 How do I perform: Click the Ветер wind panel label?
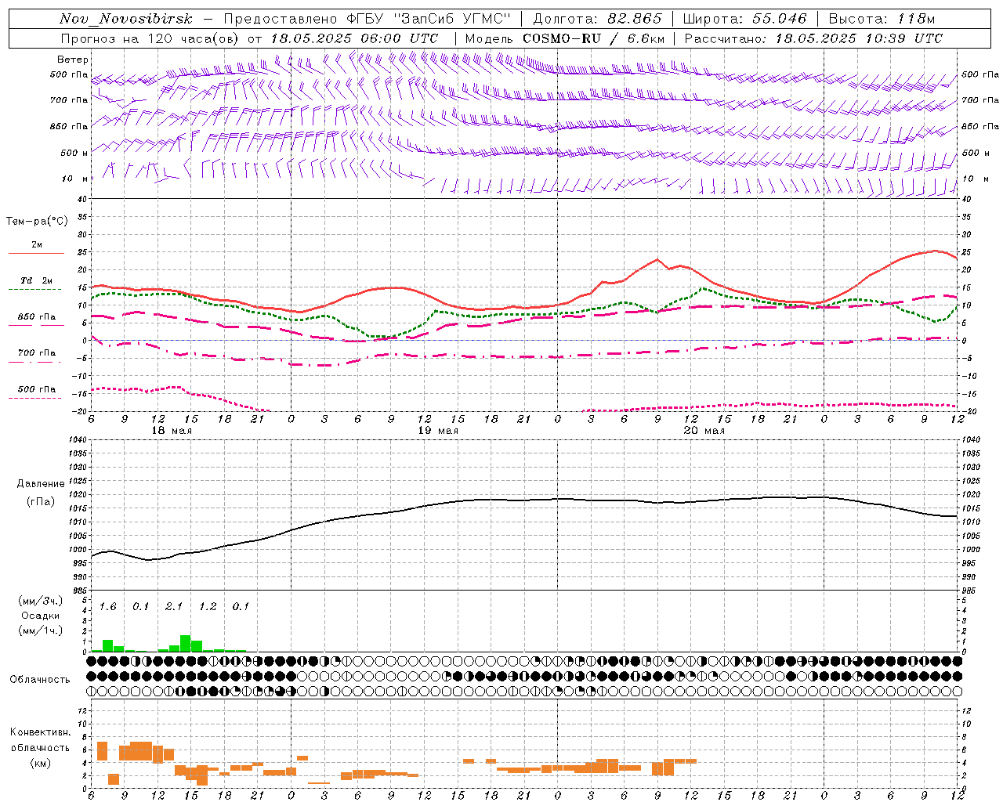[x=73, y=60]
